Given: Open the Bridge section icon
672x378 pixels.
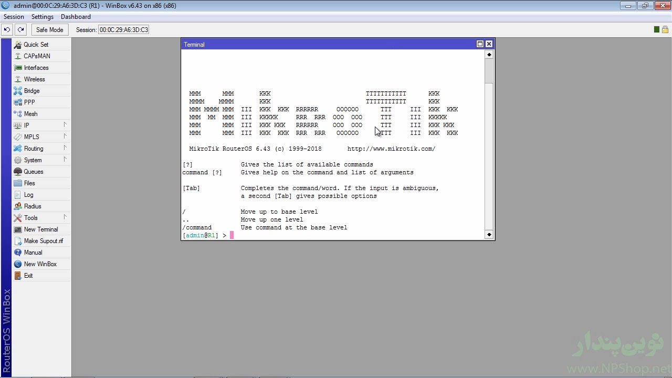Looking at the screenshot, I should point(18,91).
